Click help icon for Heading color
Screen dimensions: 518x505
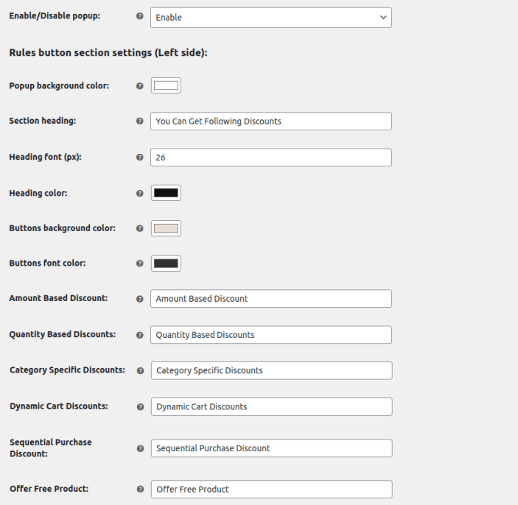tap(140, 194)
